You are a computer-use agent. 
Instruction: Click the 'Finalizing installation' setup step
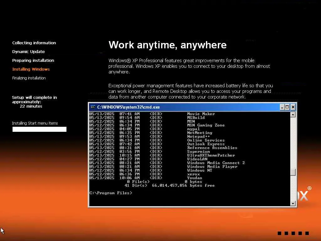point(29,78)
